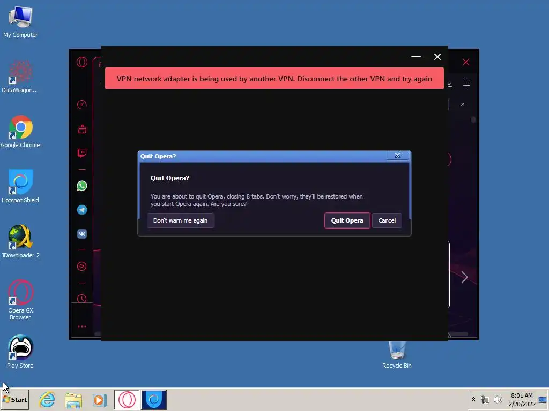
Task: Open Play Store desktop shortcut
Action: [x=20, y=352]
